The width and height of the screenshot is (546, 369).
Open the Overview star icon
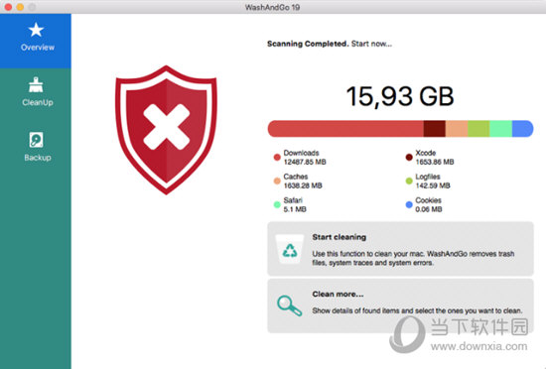tap(36, 30)
